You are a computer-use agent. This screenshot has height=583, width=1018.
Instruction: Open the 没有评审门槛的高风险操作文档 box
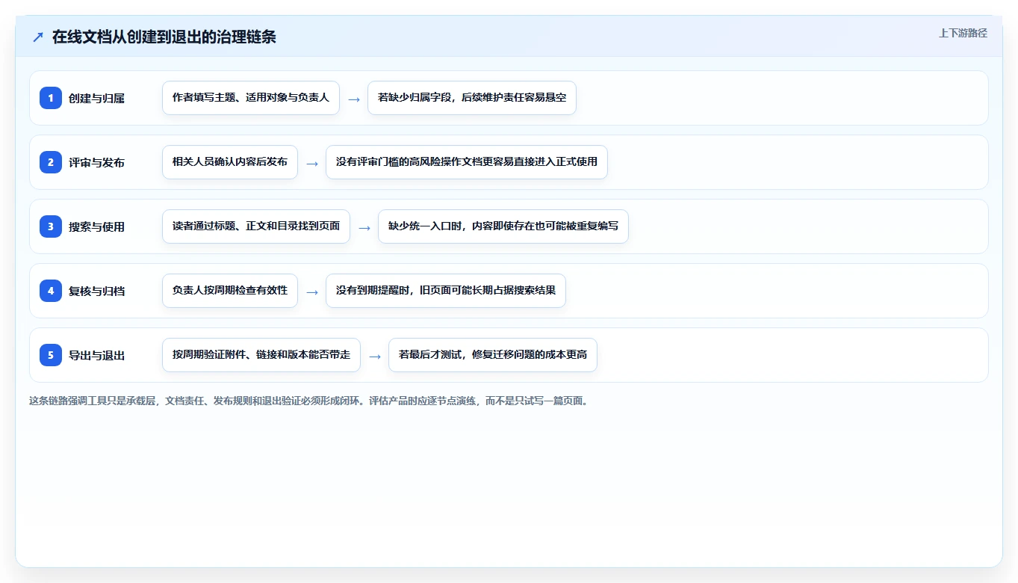[467, 162]
